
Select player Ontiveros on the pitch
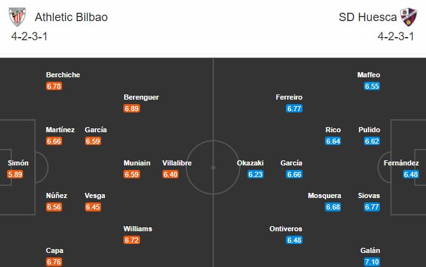click(x=286, y=229)
